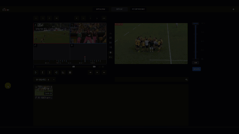Click the shield icon in vertical toolbar

tap(111, 52)
